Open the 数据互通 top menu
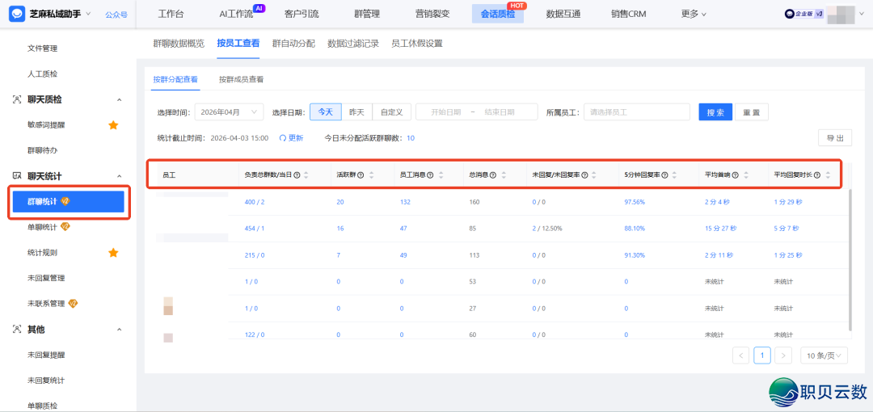Screen dimensions: 873x412 (x=563, y=15)
